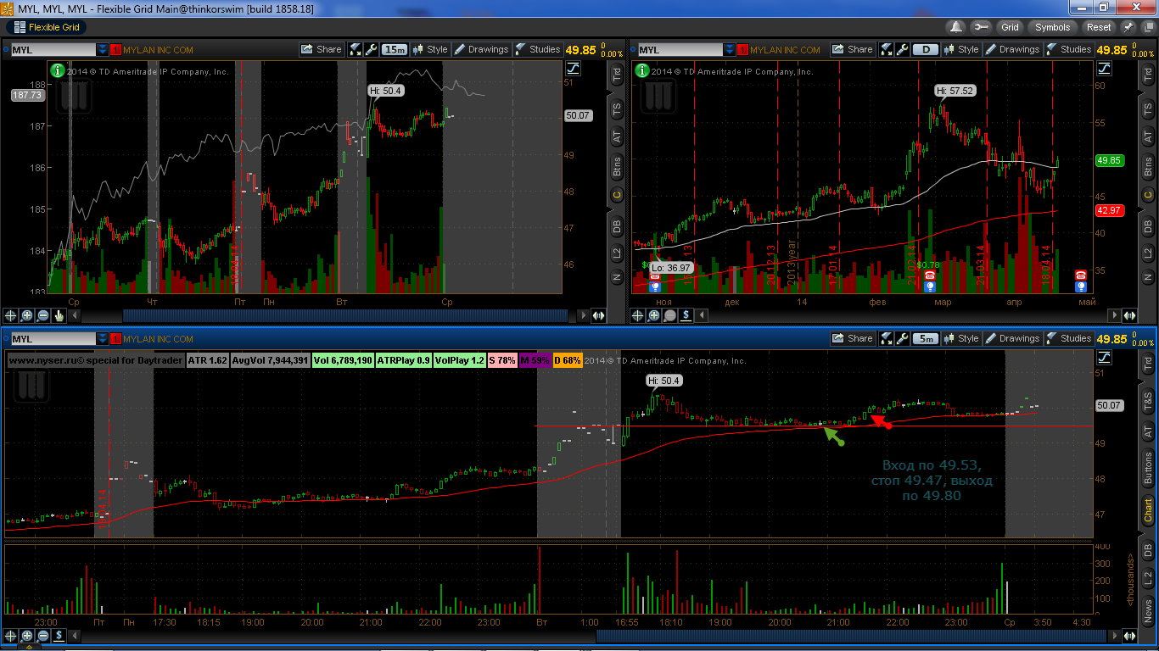
Task: Open the Style menu on the daily chart
Action: click(x=961, y=49)
